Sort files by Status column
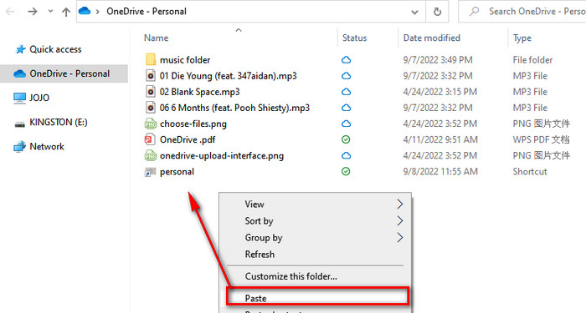 (x=355, y=38)
